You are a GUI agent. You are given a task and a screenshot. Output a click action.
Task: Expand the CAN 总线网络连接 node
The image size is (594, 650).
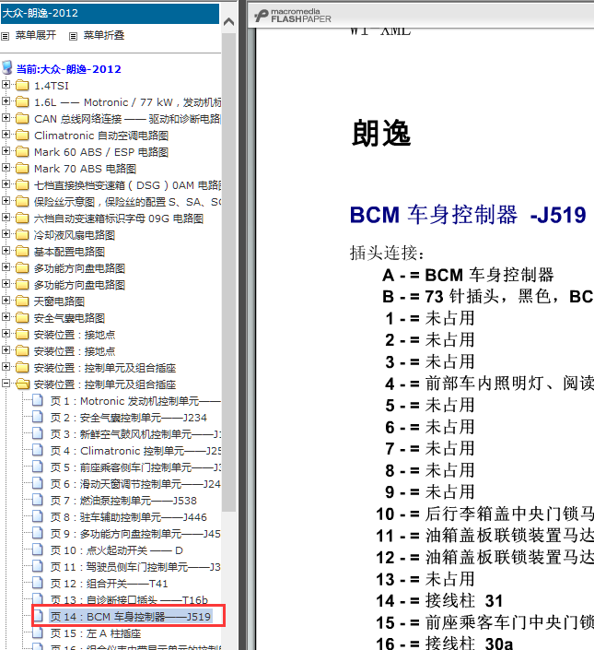pos(6,118)
